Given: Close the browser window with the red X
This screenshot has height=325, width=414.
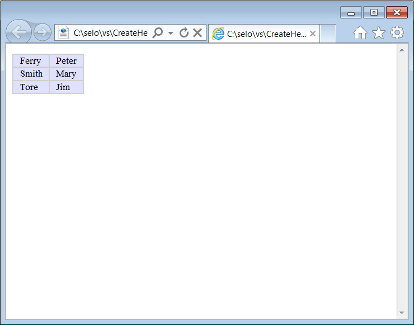Looking at the screenshot, I should [397, 12].
